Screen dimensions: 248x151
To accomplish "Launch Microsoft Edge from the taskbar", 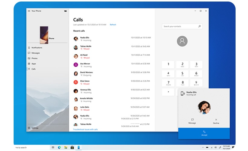I will [x=59, y=147].
